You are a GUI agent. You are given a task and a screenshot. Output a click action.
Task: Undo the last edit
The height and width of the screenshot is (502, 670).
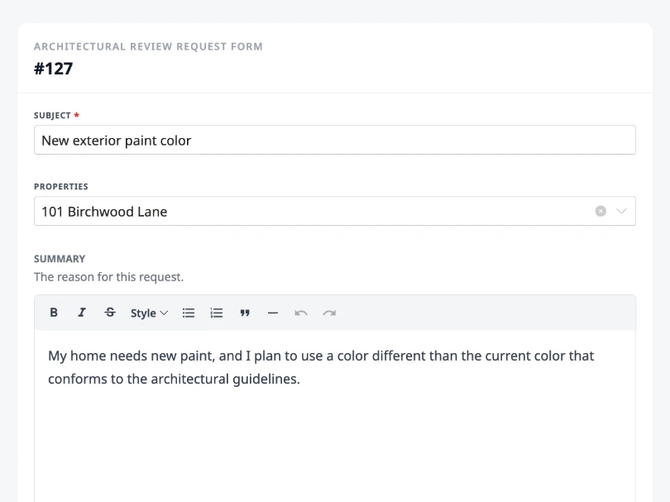click(301, 313)
